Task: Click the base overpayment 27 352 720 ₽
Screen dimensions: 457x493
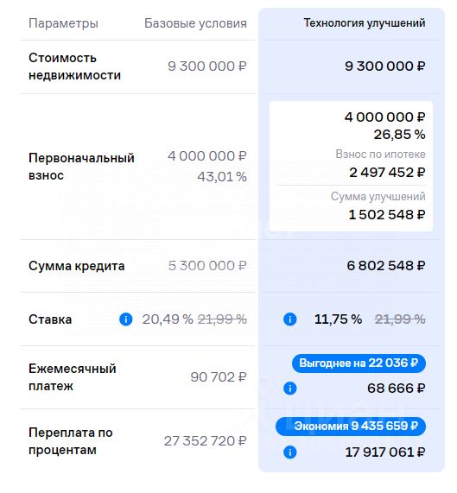Action: [206, 441]
